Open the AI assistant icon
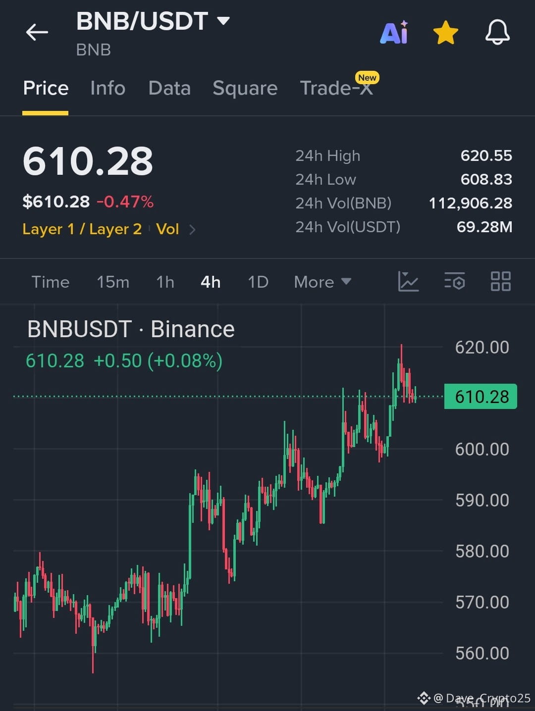Image resolution: width=535 pixels, height=711 pixels. pos(394,33)
